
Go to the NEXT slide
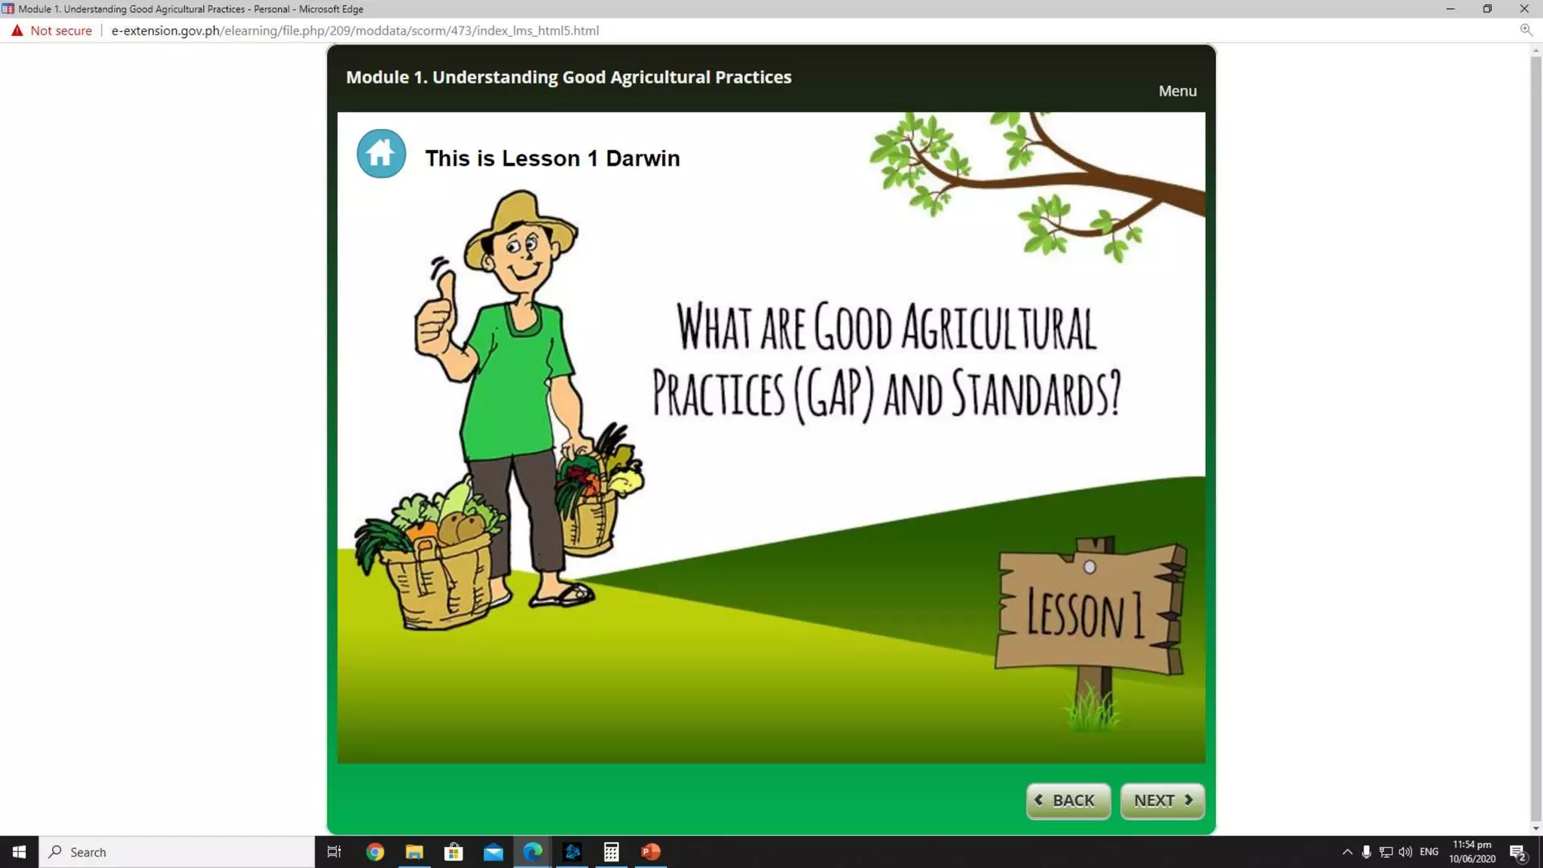point(1162,800)
